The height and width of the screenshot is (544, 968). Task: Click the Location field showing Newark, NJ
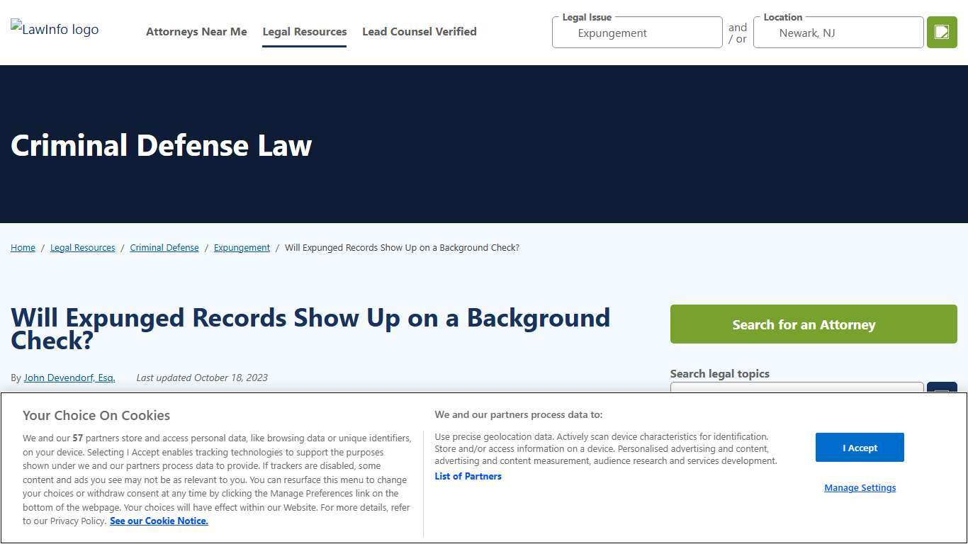(x=838, y=33)
